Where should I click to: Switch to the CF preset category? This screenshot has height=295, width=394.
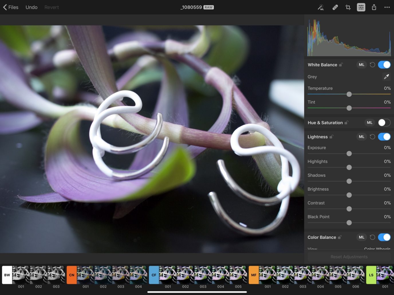click(x=154, y=275)
